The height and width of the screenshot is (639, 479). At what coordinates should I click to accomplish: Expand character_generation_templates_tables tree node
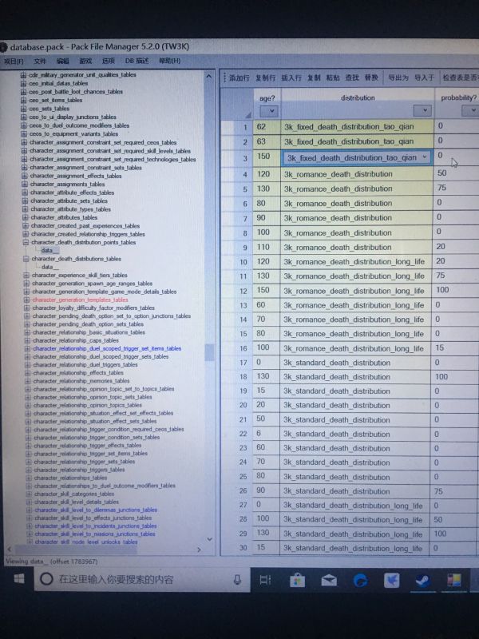[x=26, y=300]
